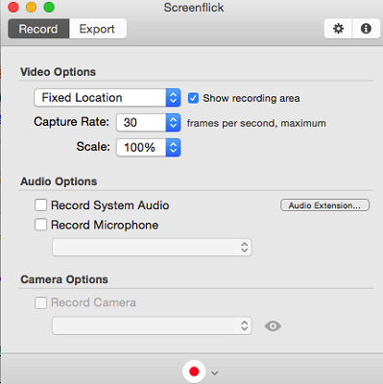Viewport: 383px width, 384px height.
Task: Uncheck Show recording area
Action: [193, 98]
